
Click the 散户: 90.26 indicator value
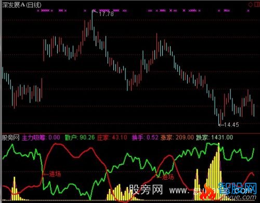click(80, 138)
